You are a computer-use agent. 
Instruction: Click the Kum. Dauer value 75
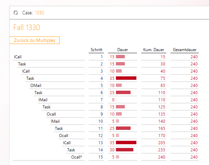tap(163, 78)
